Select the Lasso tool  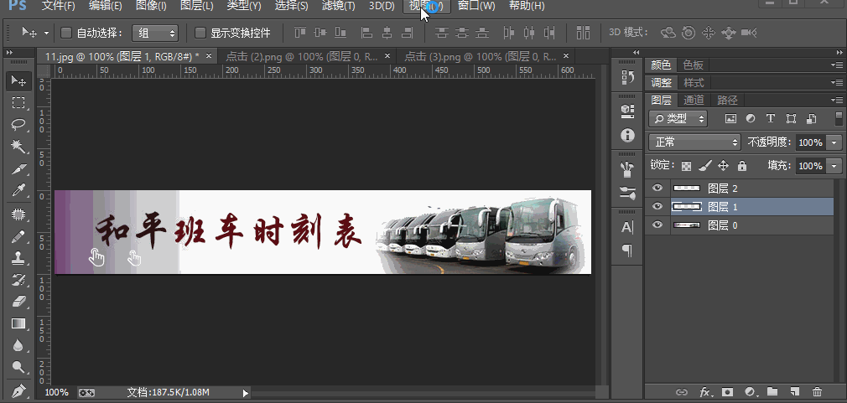pyautogui.click(x=18, y=125)
